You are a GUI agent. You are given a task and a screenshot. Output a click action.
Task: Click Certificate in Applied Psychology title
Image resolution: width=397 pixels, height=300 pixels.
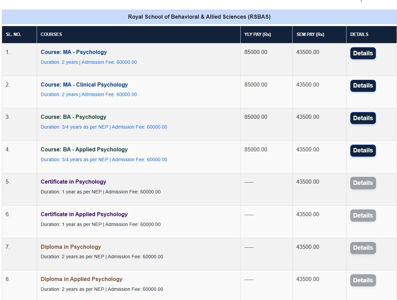(84, 214)
